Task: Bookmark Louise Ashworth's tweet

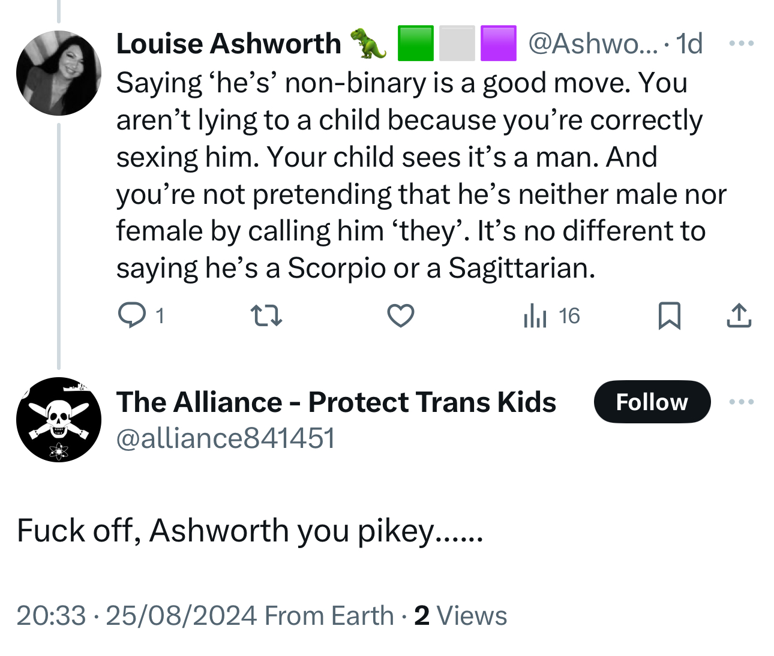Action: 669,315
